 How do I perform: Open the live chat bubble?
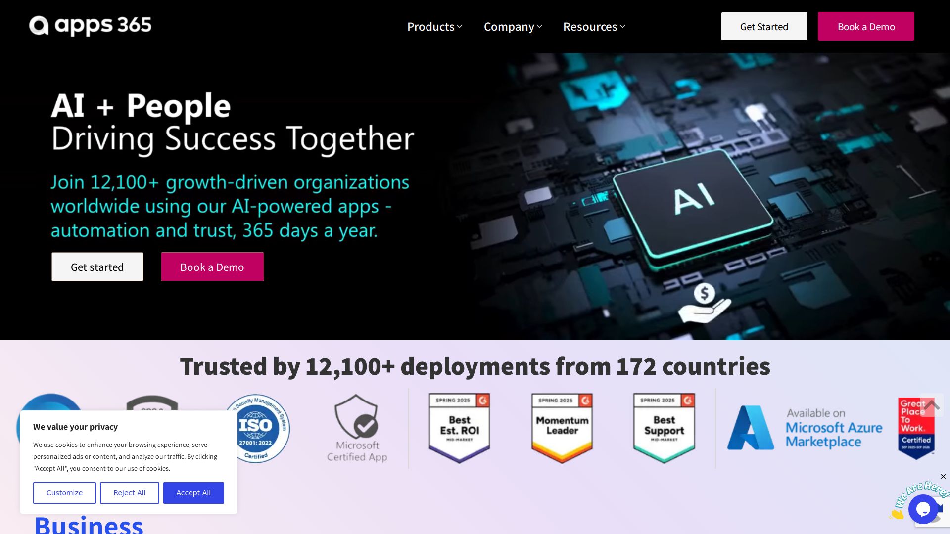click(x=923, y=509)
